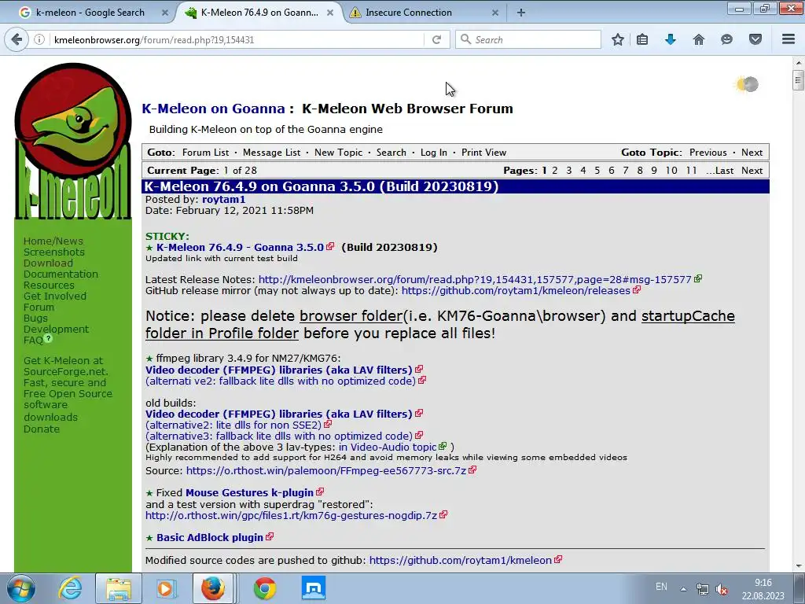
Task: Open sidebar Home/News link
Action: (53, 241)
